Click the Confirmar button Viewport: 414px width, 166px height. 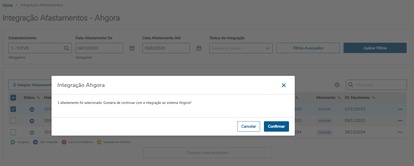pos(276,126)
